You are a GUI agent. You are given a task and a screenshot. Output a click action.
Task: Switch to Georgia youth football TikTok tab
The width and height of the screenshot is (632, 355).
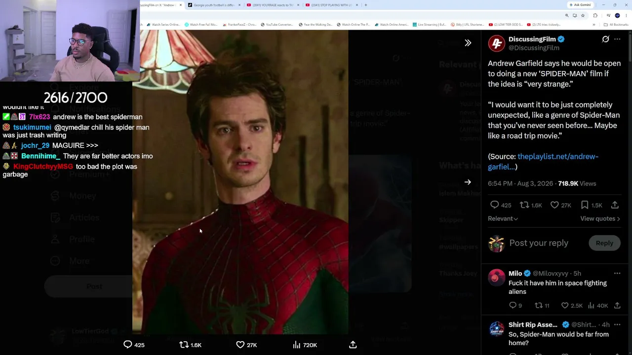click(214, 5)
